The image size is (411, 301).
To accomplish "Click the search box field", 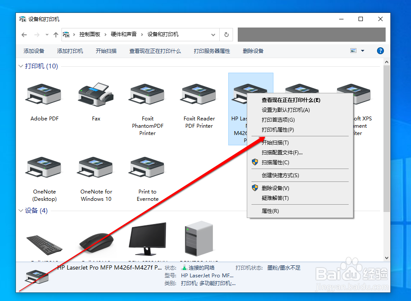I will (x=311, y=34).
